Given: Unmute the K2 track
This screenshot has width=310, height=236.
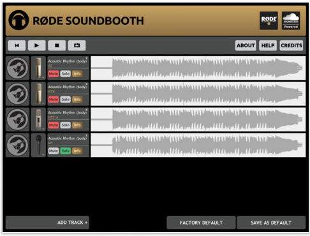Looking at the screenshot, I should 54,74.
